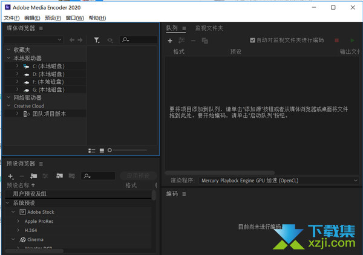Click the Media Browser ingest eye icon
Screen dimensions: 363x255
point(110,40)
